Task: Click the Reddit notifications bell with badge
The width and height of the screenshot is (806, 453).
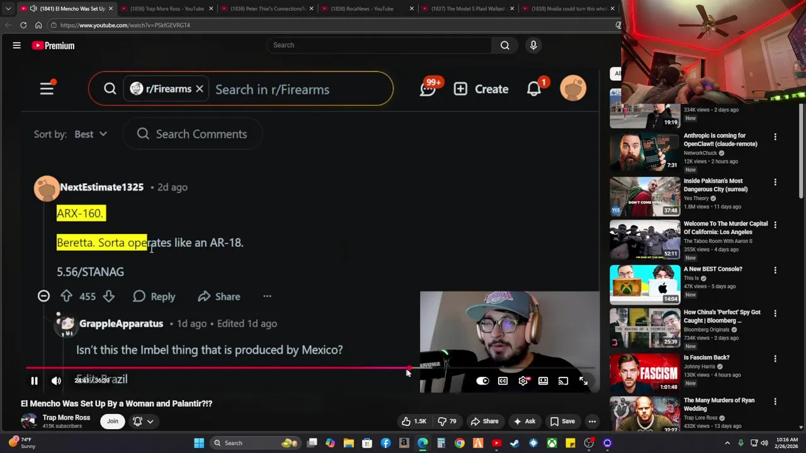Action: pyautogui.click(x=535, y=88)
